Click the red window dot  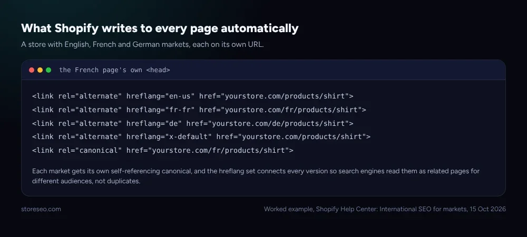(x=32, y=70)
